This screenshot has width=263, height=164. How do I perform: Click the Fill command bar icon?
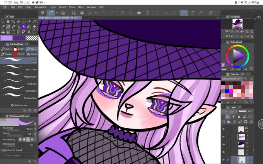(139, 13)
